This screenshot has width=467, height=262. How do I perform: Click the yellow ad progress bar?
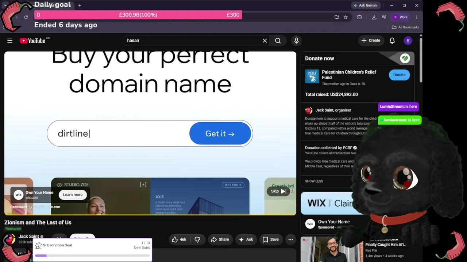[150, 215]
